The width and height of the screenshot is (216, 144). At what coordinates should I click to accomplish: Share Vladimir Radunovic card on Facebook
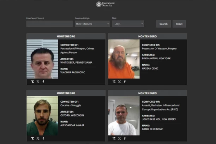[x=43, y=82]
